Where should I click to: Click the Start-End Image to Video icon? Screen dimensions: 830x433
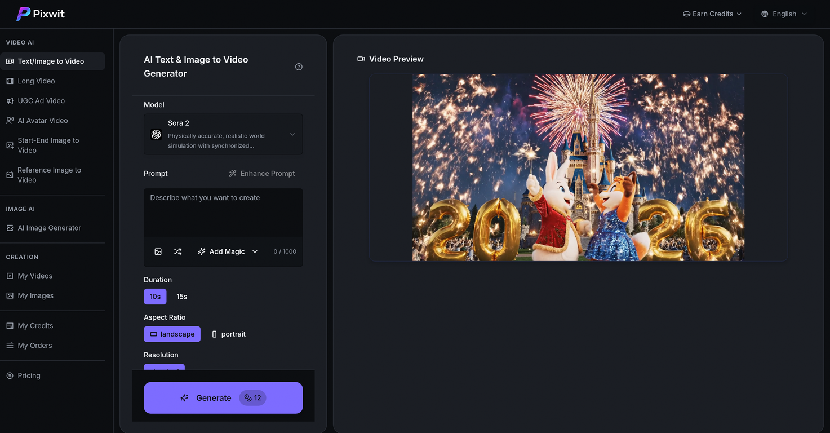click(10, 145)
